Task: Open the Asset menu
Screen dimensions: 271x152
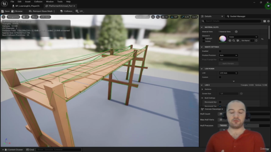Action: (28, 2)
